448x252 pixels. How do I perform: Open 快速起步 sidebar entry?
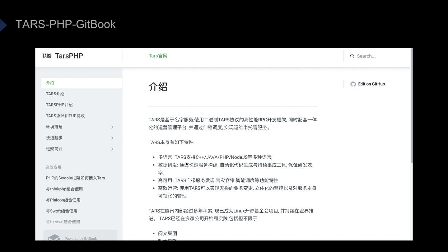tap(54, 138)
